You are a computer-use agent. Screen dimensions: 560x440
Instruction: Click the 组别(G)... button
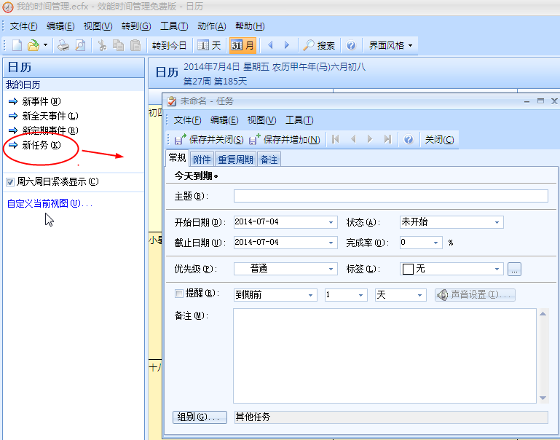click(x=200, y=417)
